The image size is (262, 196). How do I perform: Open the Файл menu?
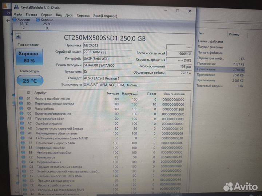tap(18, 15)
